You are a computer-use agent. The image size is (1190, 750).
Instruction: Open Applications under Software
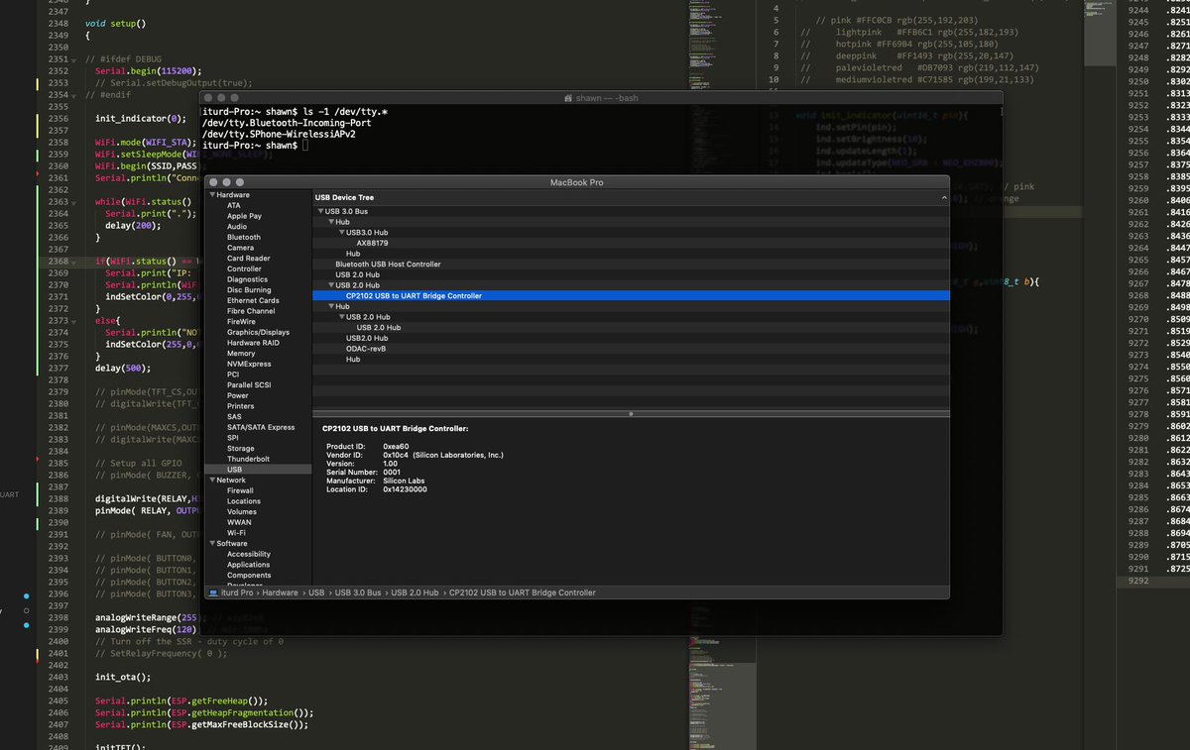(x=249, y=565)
